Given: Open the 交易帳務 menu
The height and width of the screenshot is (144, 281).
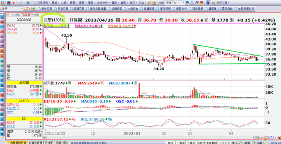Looking at the screenshot, I should [43, 3].
